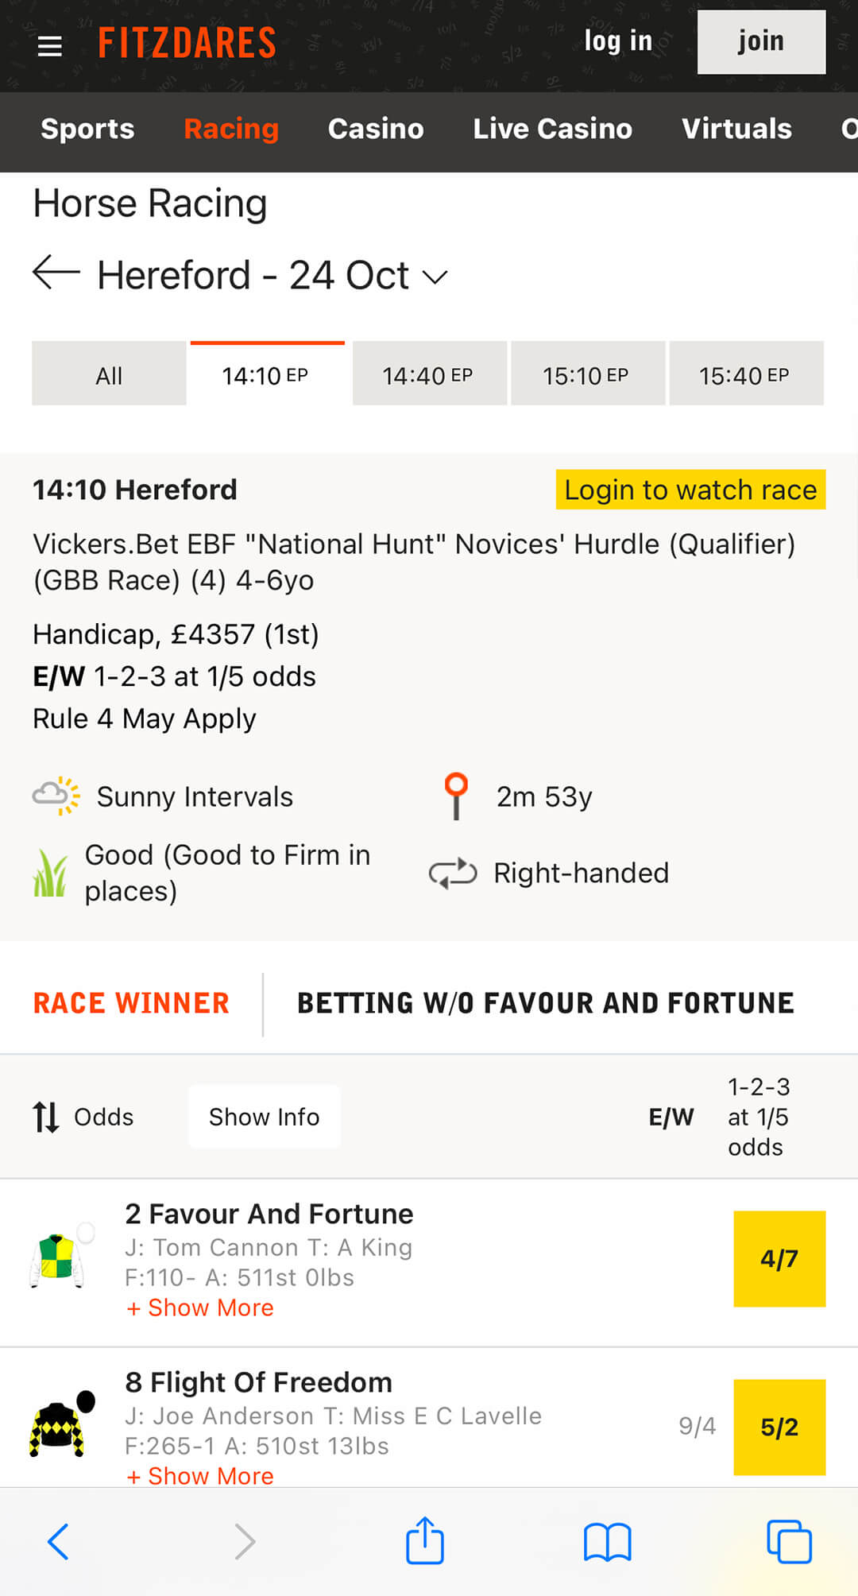This screenshot has width=858, height=1596.
Task: Open Safari bookmarks icon
Action: coord(607,1542)
